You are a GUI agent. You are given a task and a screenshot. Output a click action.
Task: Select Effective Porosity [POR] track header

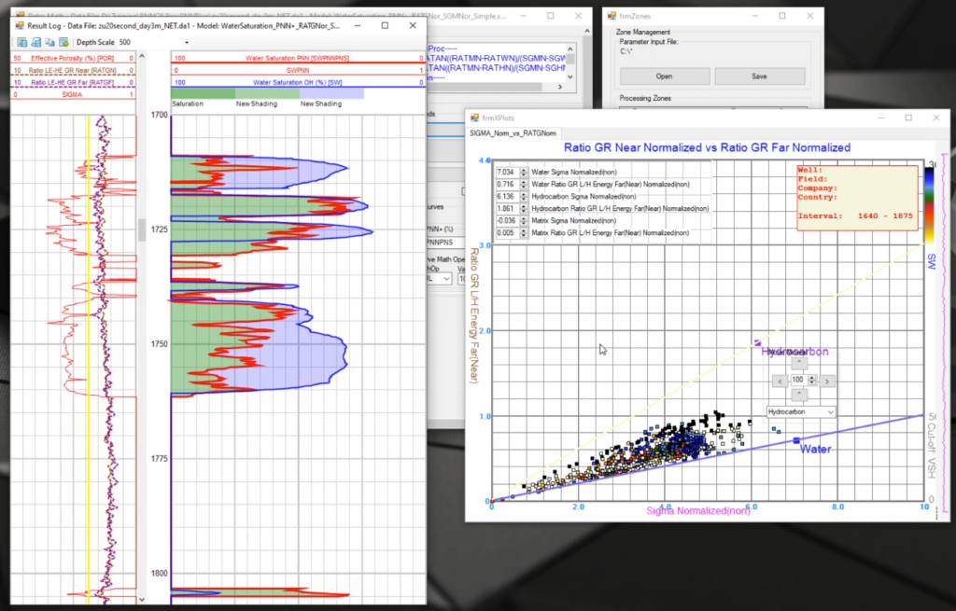point(73,58)
